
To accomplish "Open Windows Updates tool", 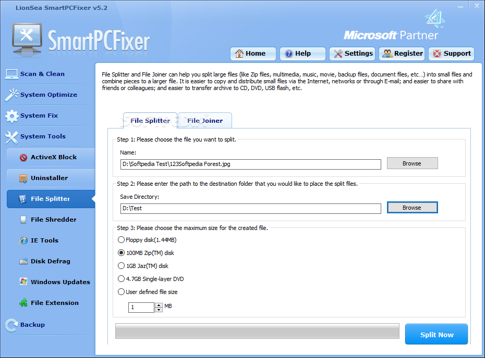I will (x=51, y=282).
